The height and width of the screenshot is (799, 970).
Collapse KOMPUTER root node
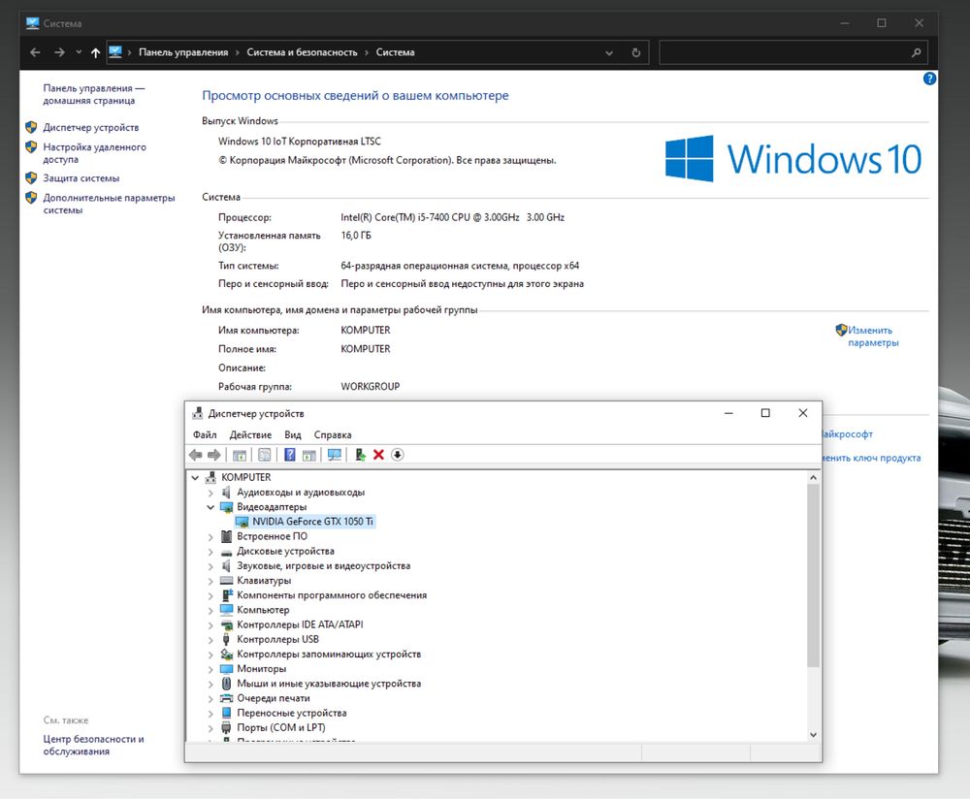(x=196, y=477)
